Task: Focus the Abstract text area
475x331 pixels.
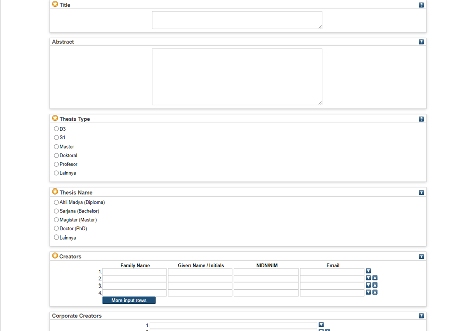Action: (236, 77)
